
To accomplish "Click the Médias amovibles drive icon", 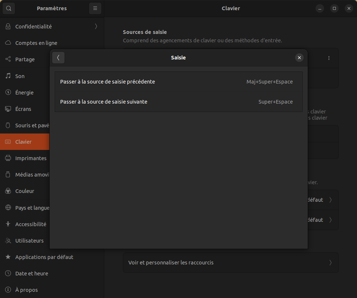I will [x=8, y=174].
